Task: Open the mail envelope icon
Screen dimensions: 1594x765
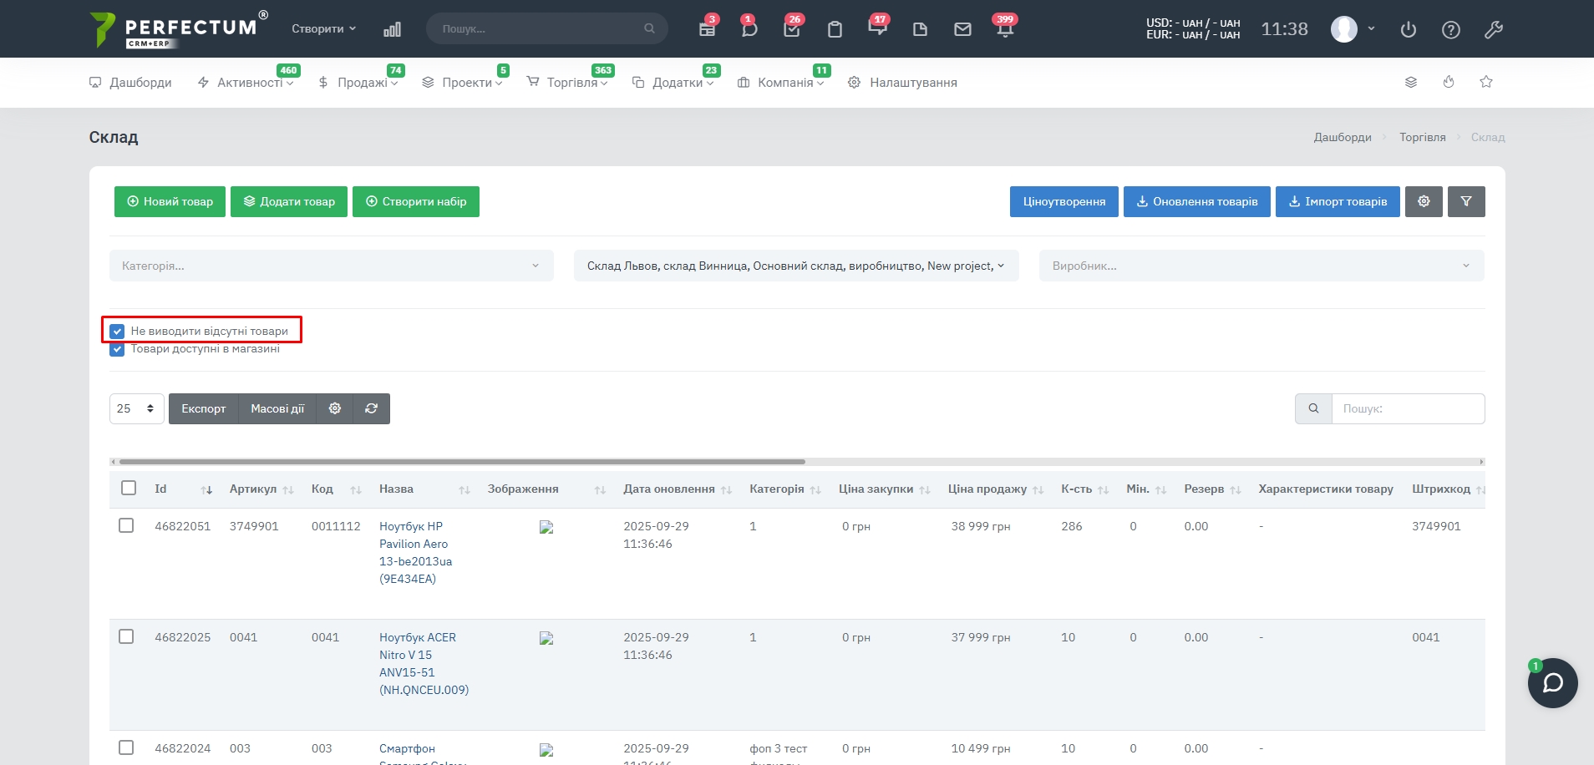Action: (962, 29)
